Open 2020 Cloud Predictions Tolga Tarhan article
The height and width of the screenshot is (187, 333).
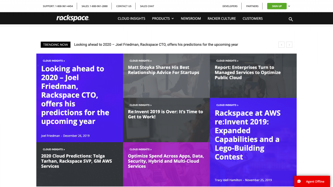pyautogui.click(x=76, y=161)
